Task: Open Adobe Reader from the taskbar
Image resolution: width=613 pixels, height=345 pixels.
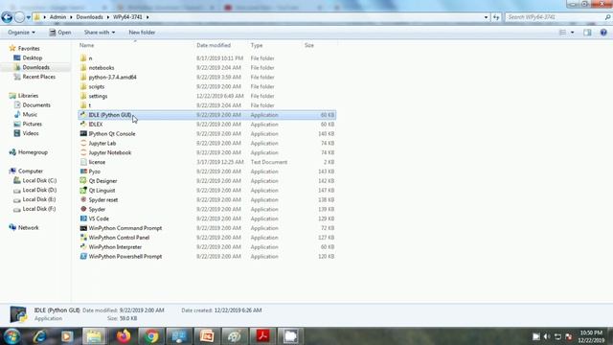Action: click(262, 336)
